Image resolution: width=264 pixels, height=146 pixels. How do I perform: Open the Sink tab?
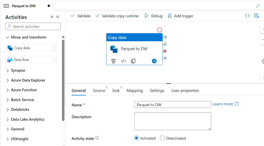[116, 91]
